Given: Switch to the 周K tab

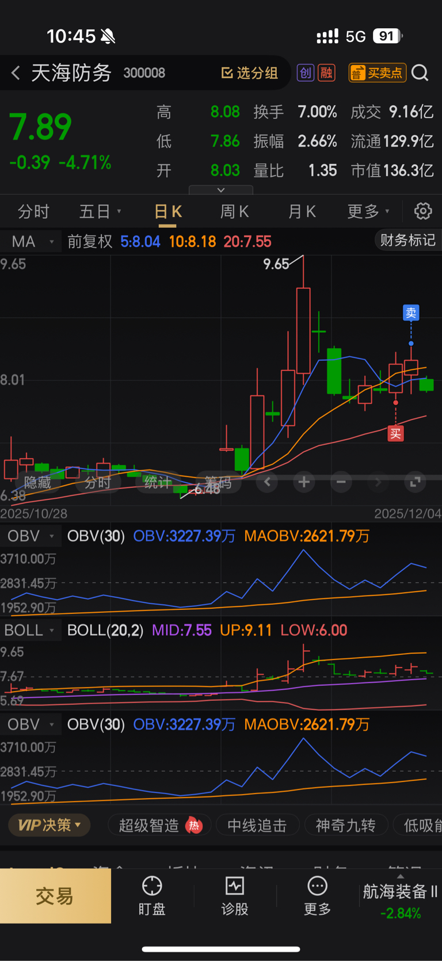Looking at the screenshot, I should pyautogui.click(x=234, y=212).
